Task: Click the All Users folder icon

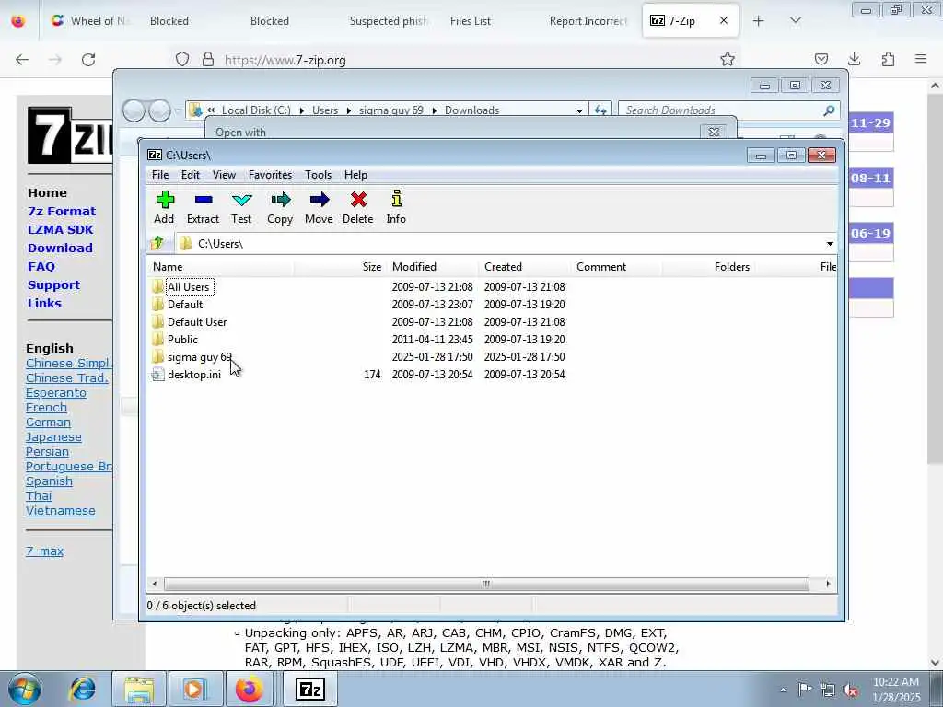Action: point(157,287)
